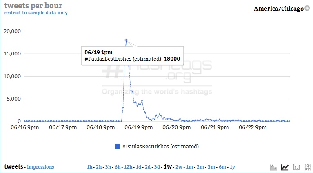Click the plus icon beside America/Chicago
This screenshot has width=313, height=173.
click(x=307, y=8)
